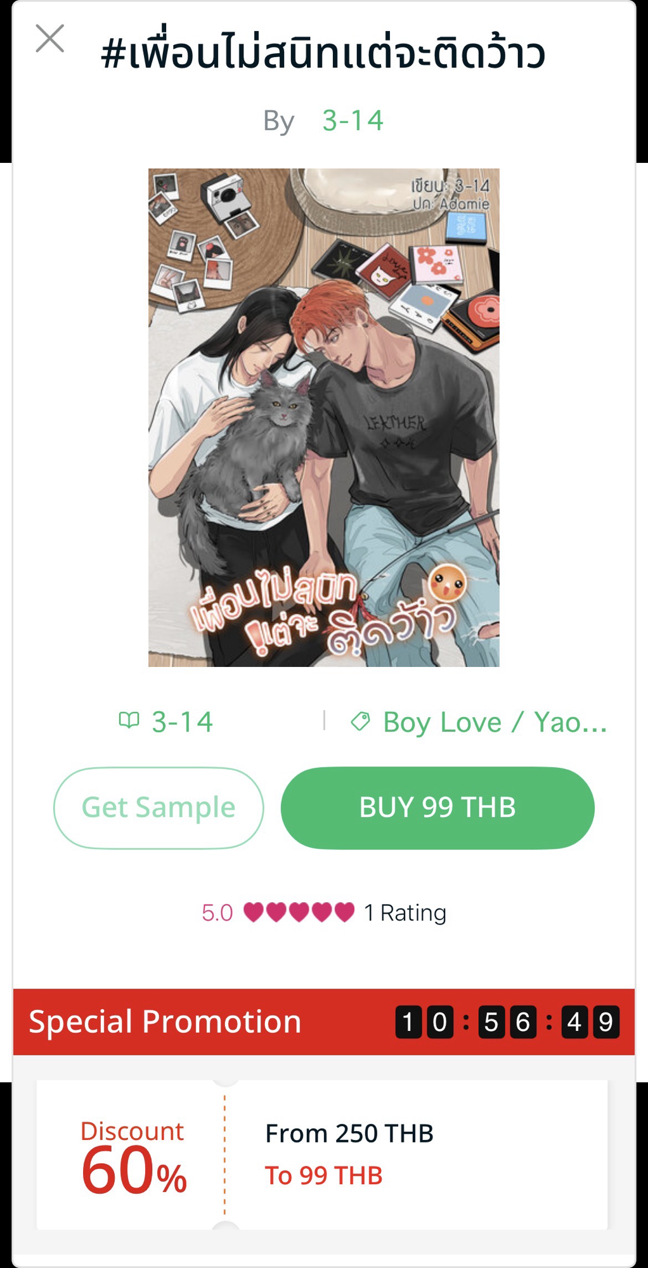Click the third pink heart rating
Screen dimensions: 648x1268
[299, 912]
